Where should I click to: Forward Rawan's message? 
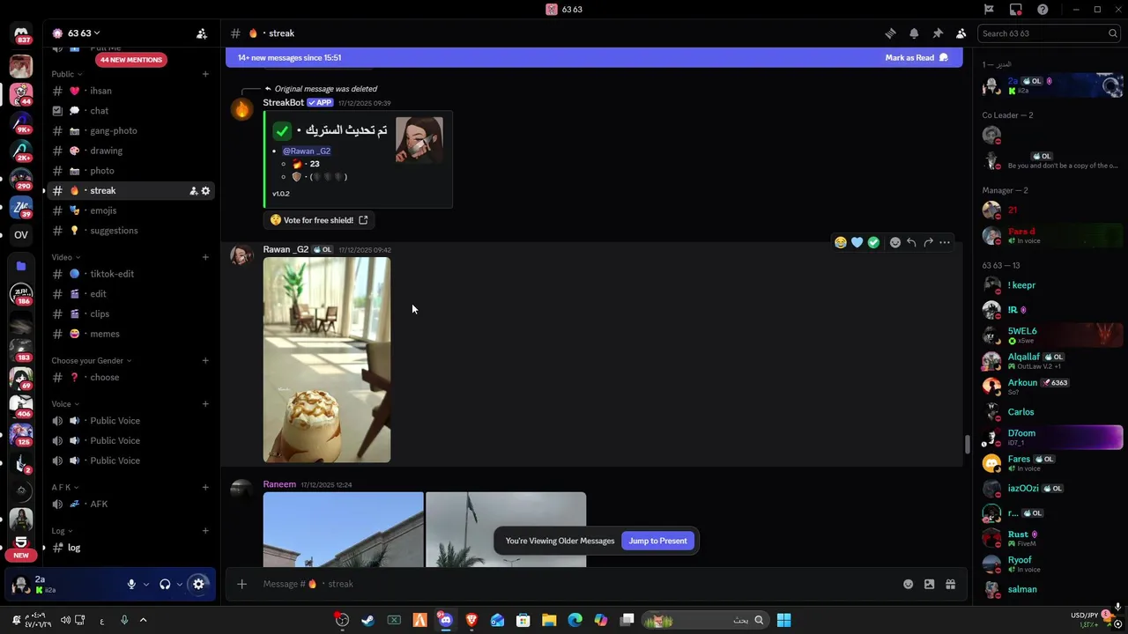pyautogui.click(x=928, y=242)
